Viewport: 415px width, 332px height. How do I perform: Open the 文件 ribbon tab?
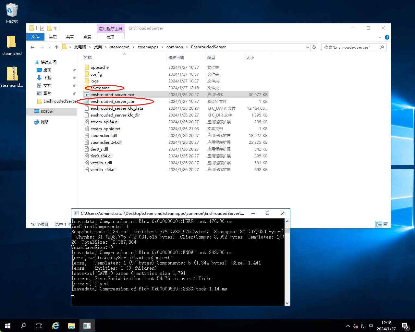(35, 37)
